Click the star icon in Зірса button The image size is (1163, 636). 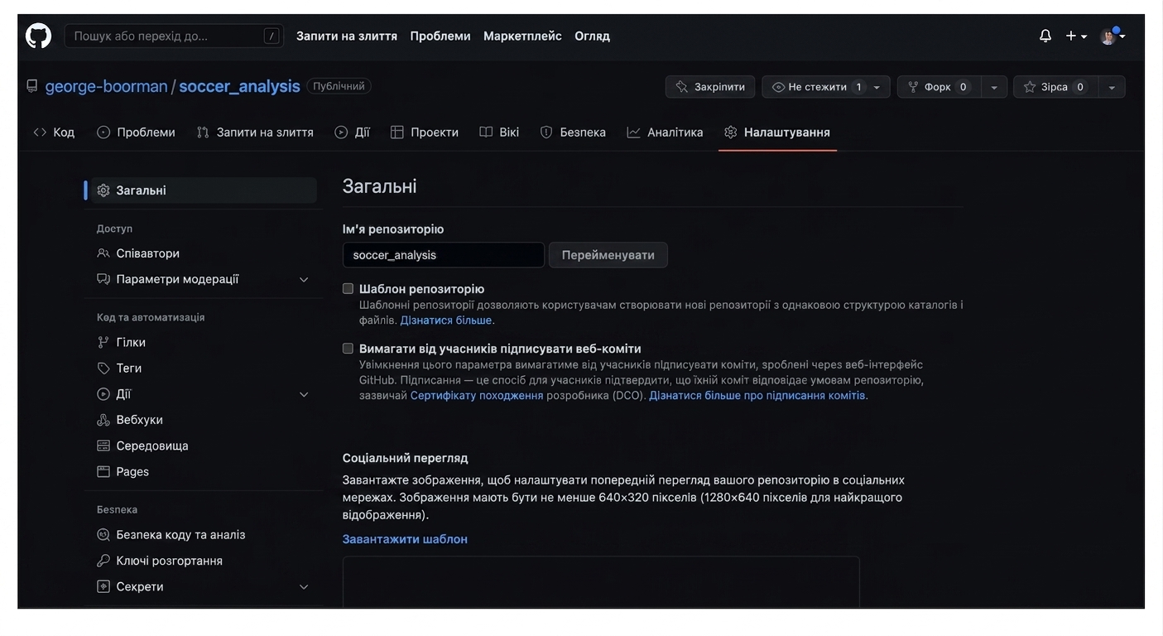[1030, 87]
